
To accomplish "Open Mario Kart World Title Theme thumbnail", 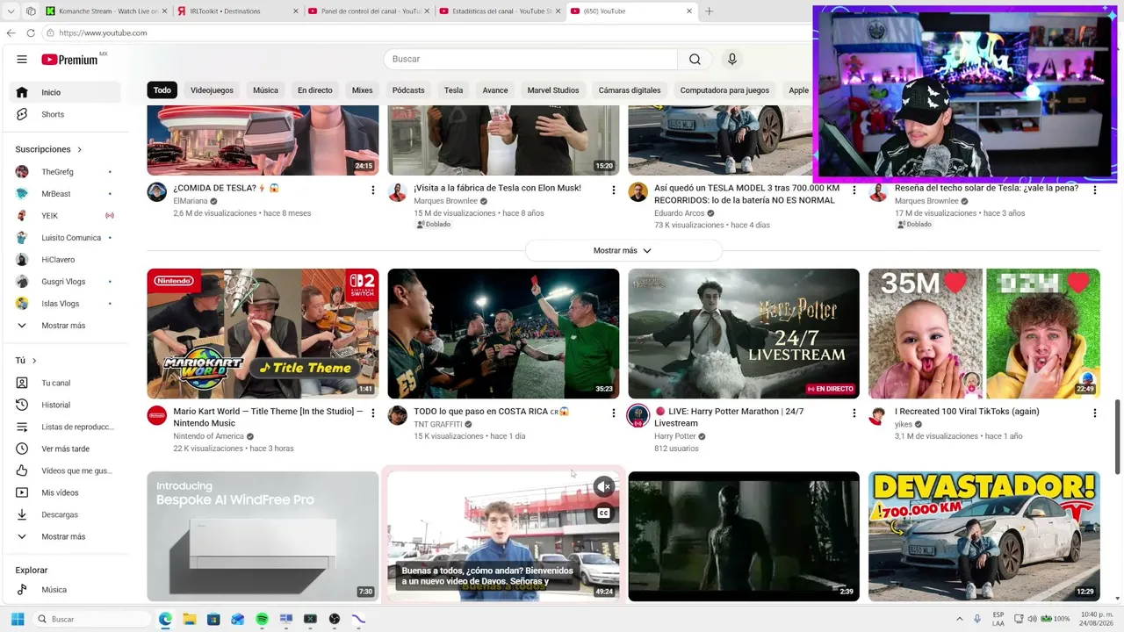I will (x=263, y=334).
